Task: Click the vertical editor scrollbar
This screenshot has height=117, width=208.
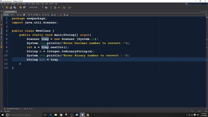Action: [x=207, y=62]
